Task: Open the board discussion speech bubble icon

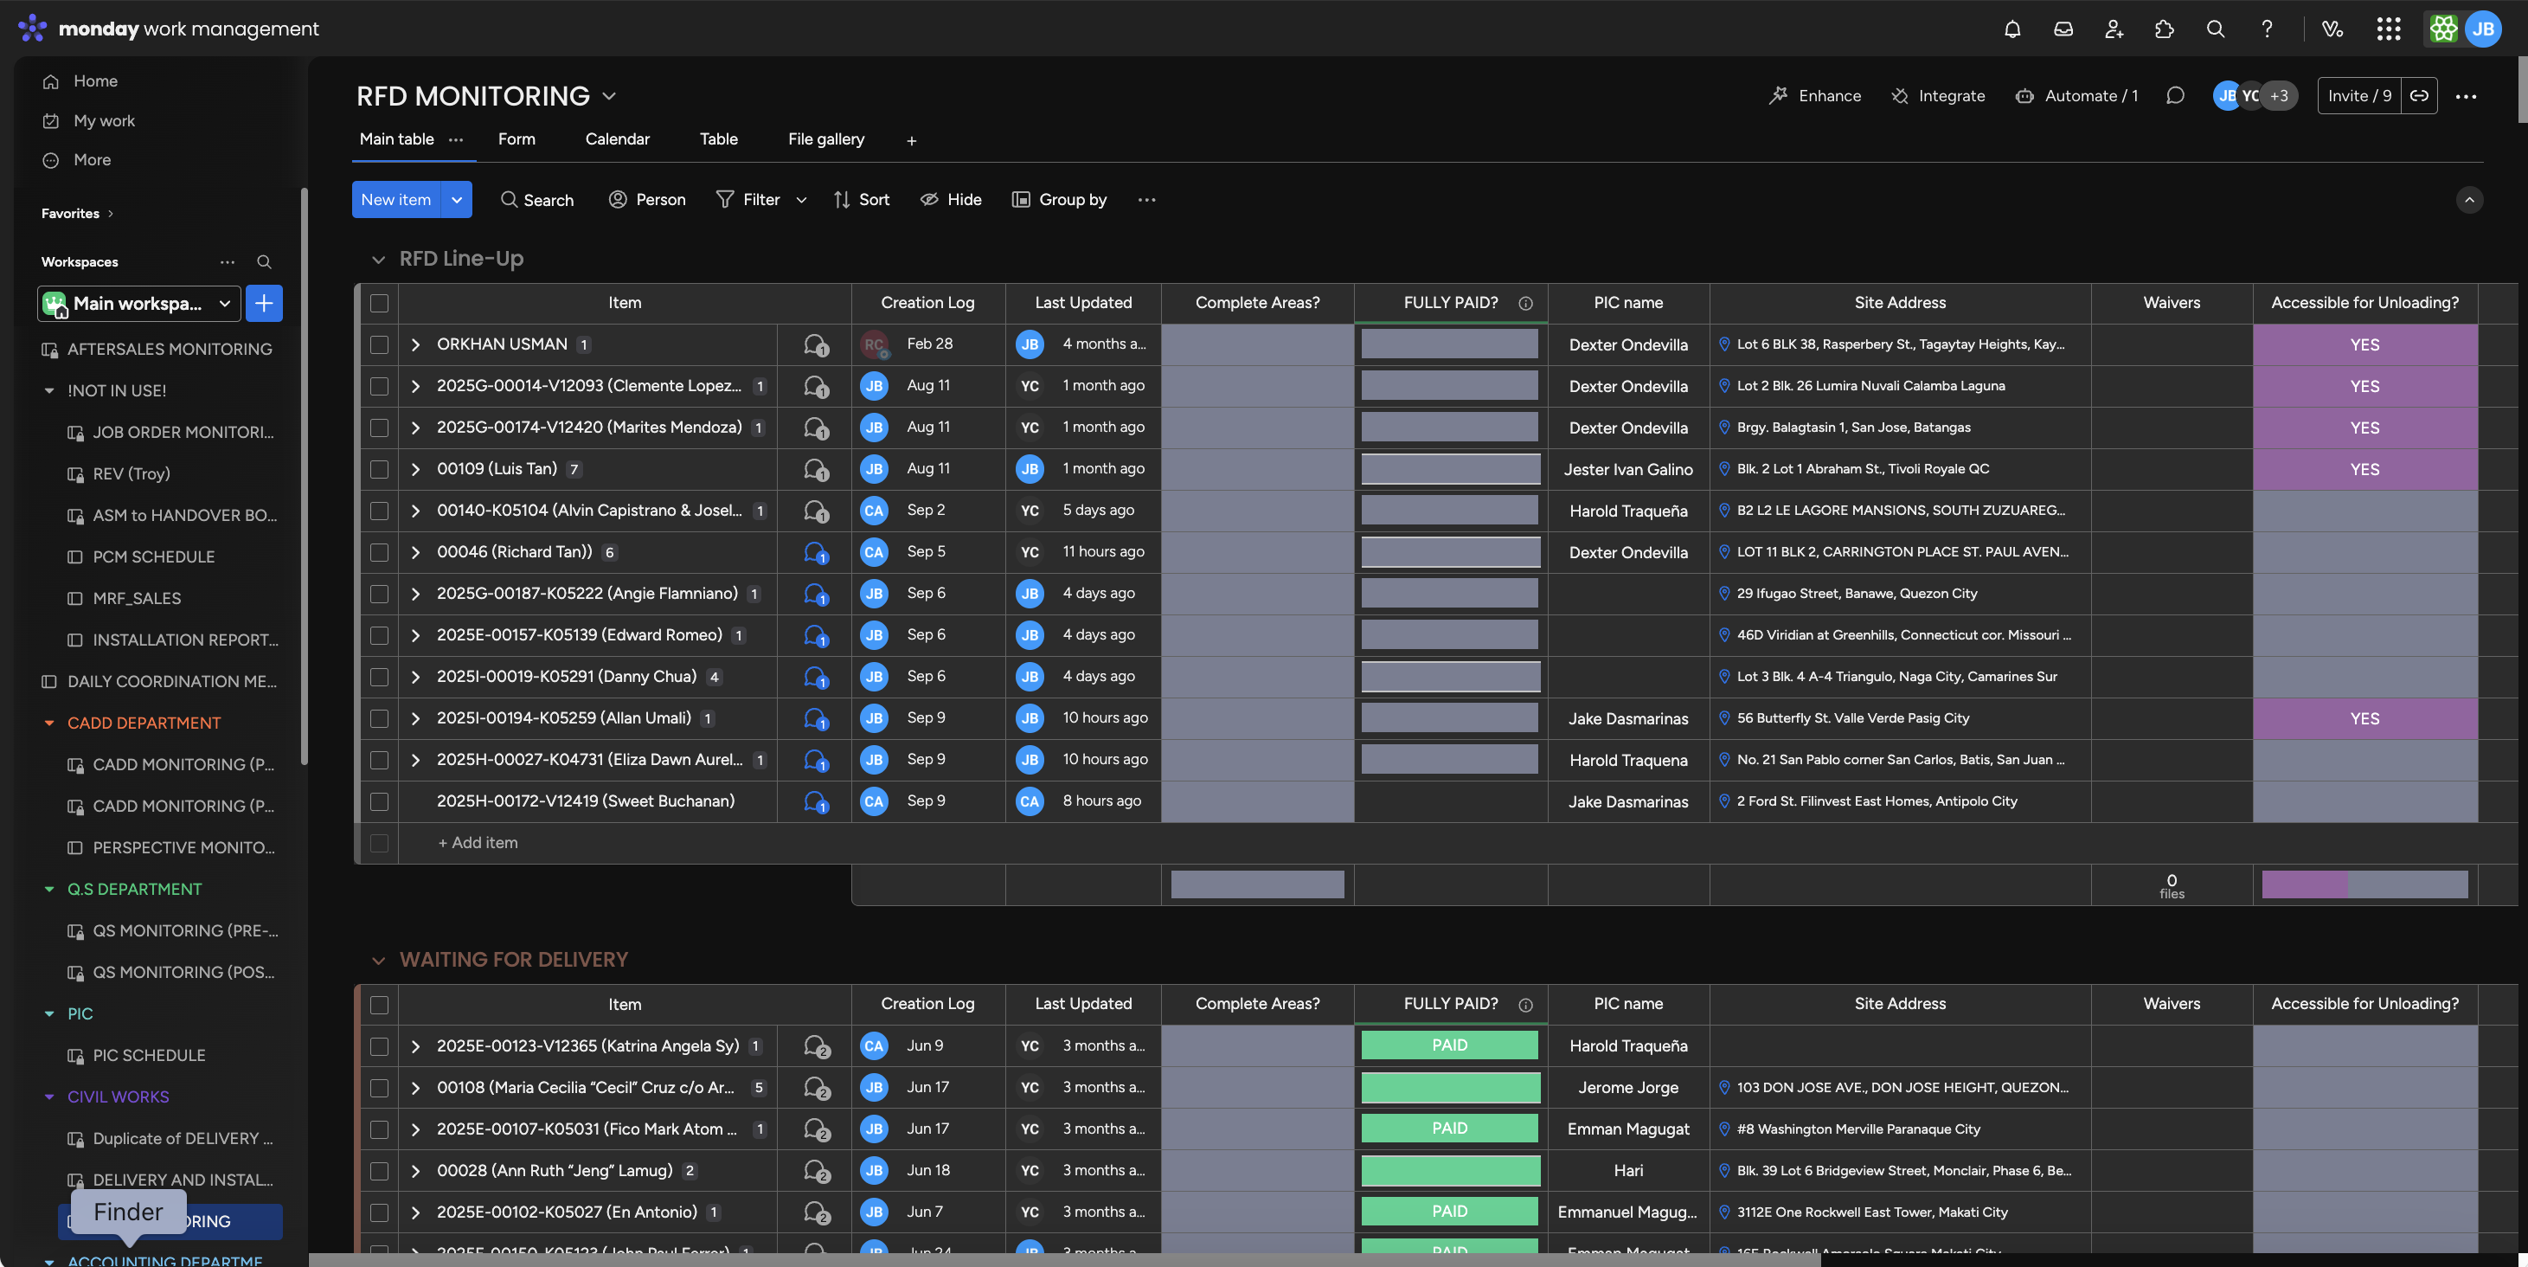Action: point(2175,95)
